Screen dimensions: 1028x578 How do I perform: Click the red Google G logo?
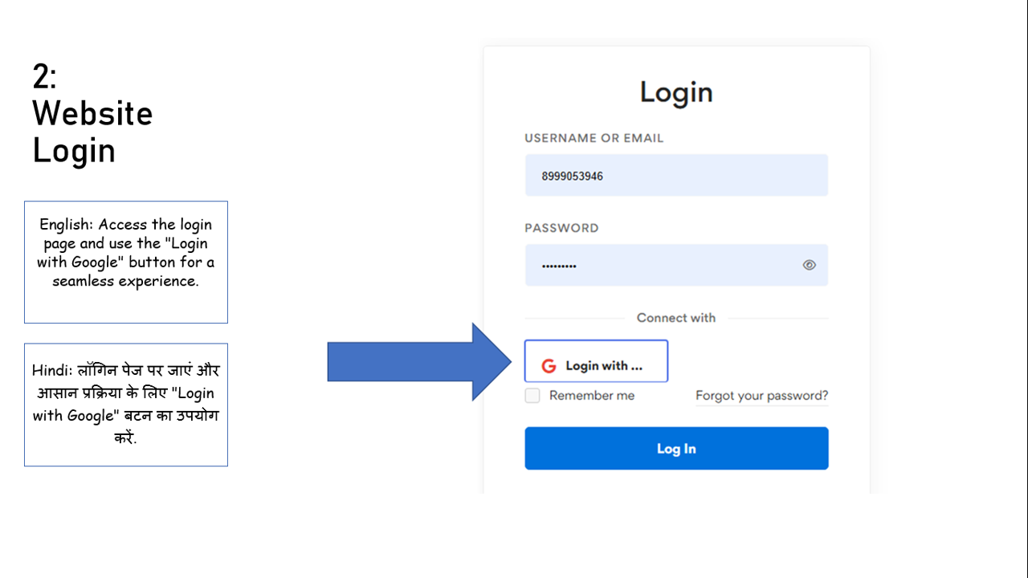pyautogui.click(x=549, y=366)
